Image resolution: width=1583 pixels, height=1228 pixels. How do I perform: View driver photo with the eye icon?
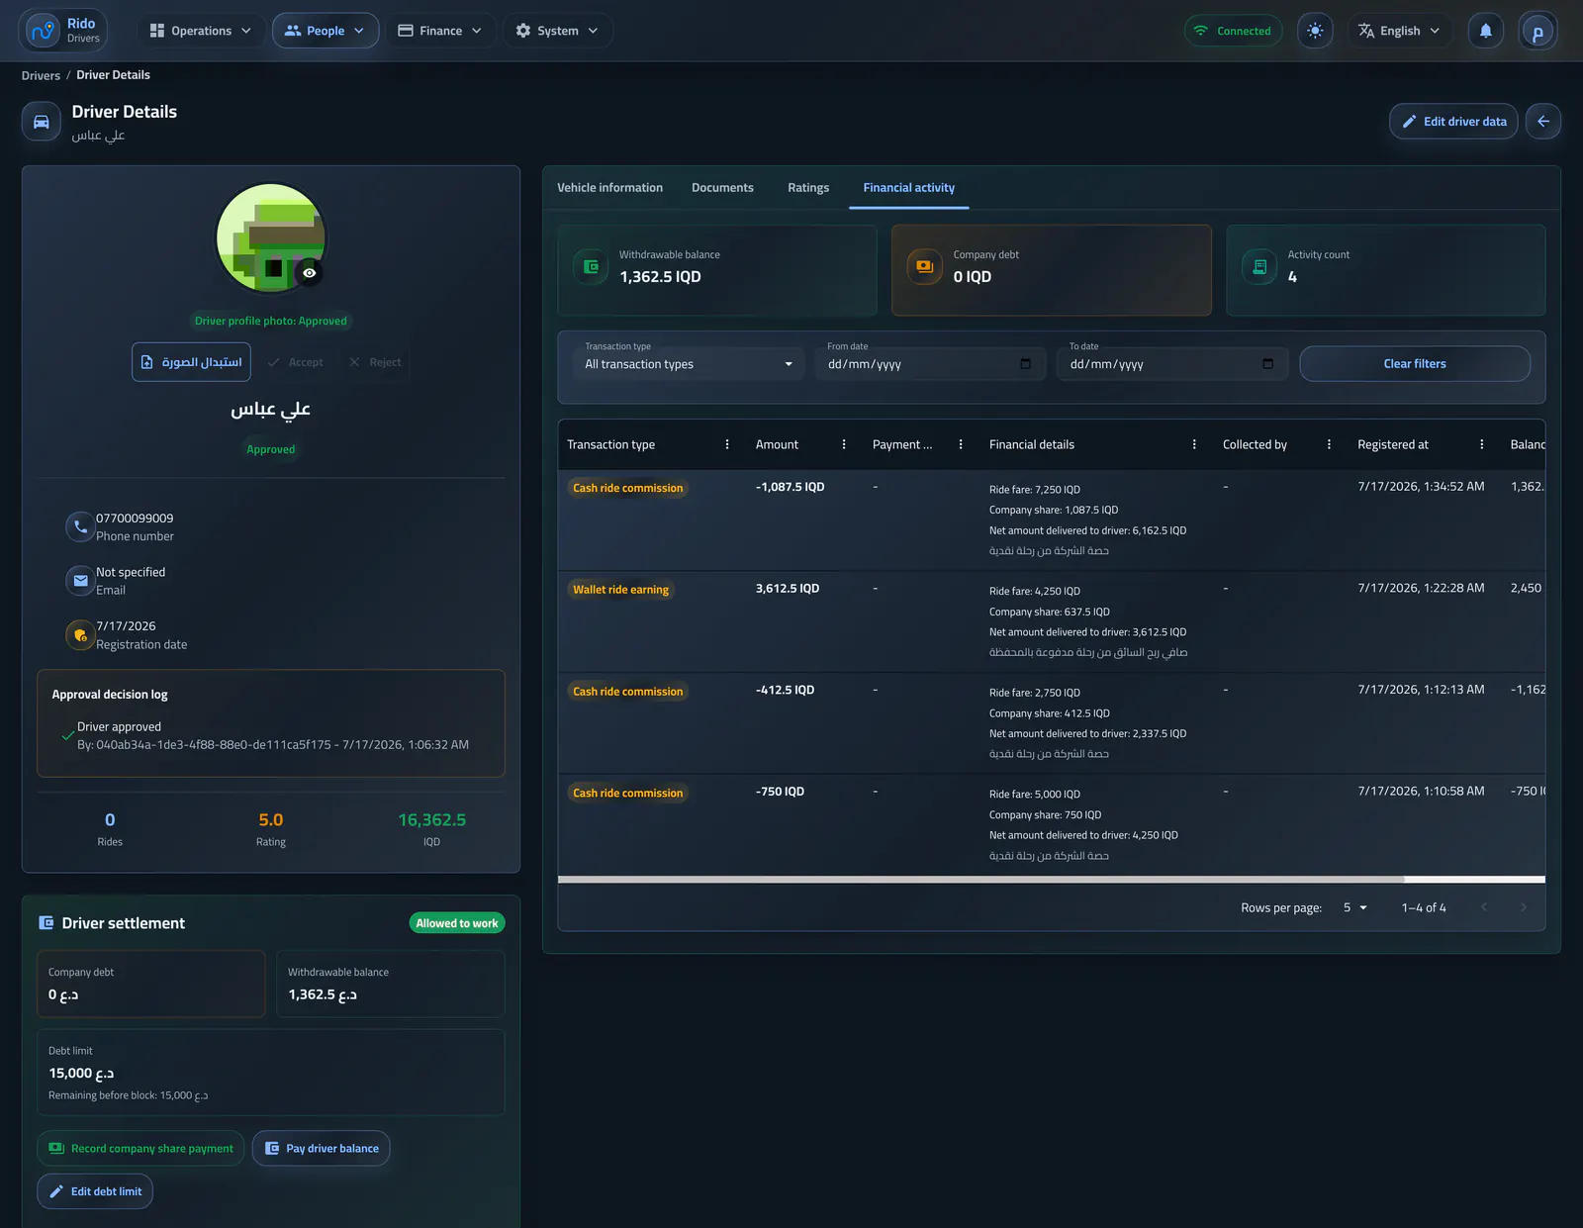pyautogui.click(x=310, y=273)
